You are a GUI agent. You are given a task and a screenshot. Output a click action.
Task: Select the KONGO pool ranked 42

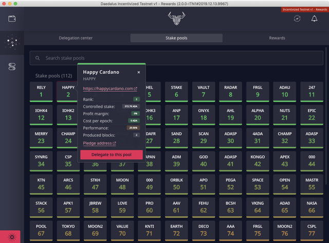point(258,161)
